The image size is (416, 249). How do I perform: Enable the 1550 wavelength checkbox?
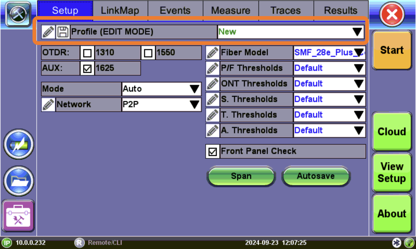click(x=148, y=53)
